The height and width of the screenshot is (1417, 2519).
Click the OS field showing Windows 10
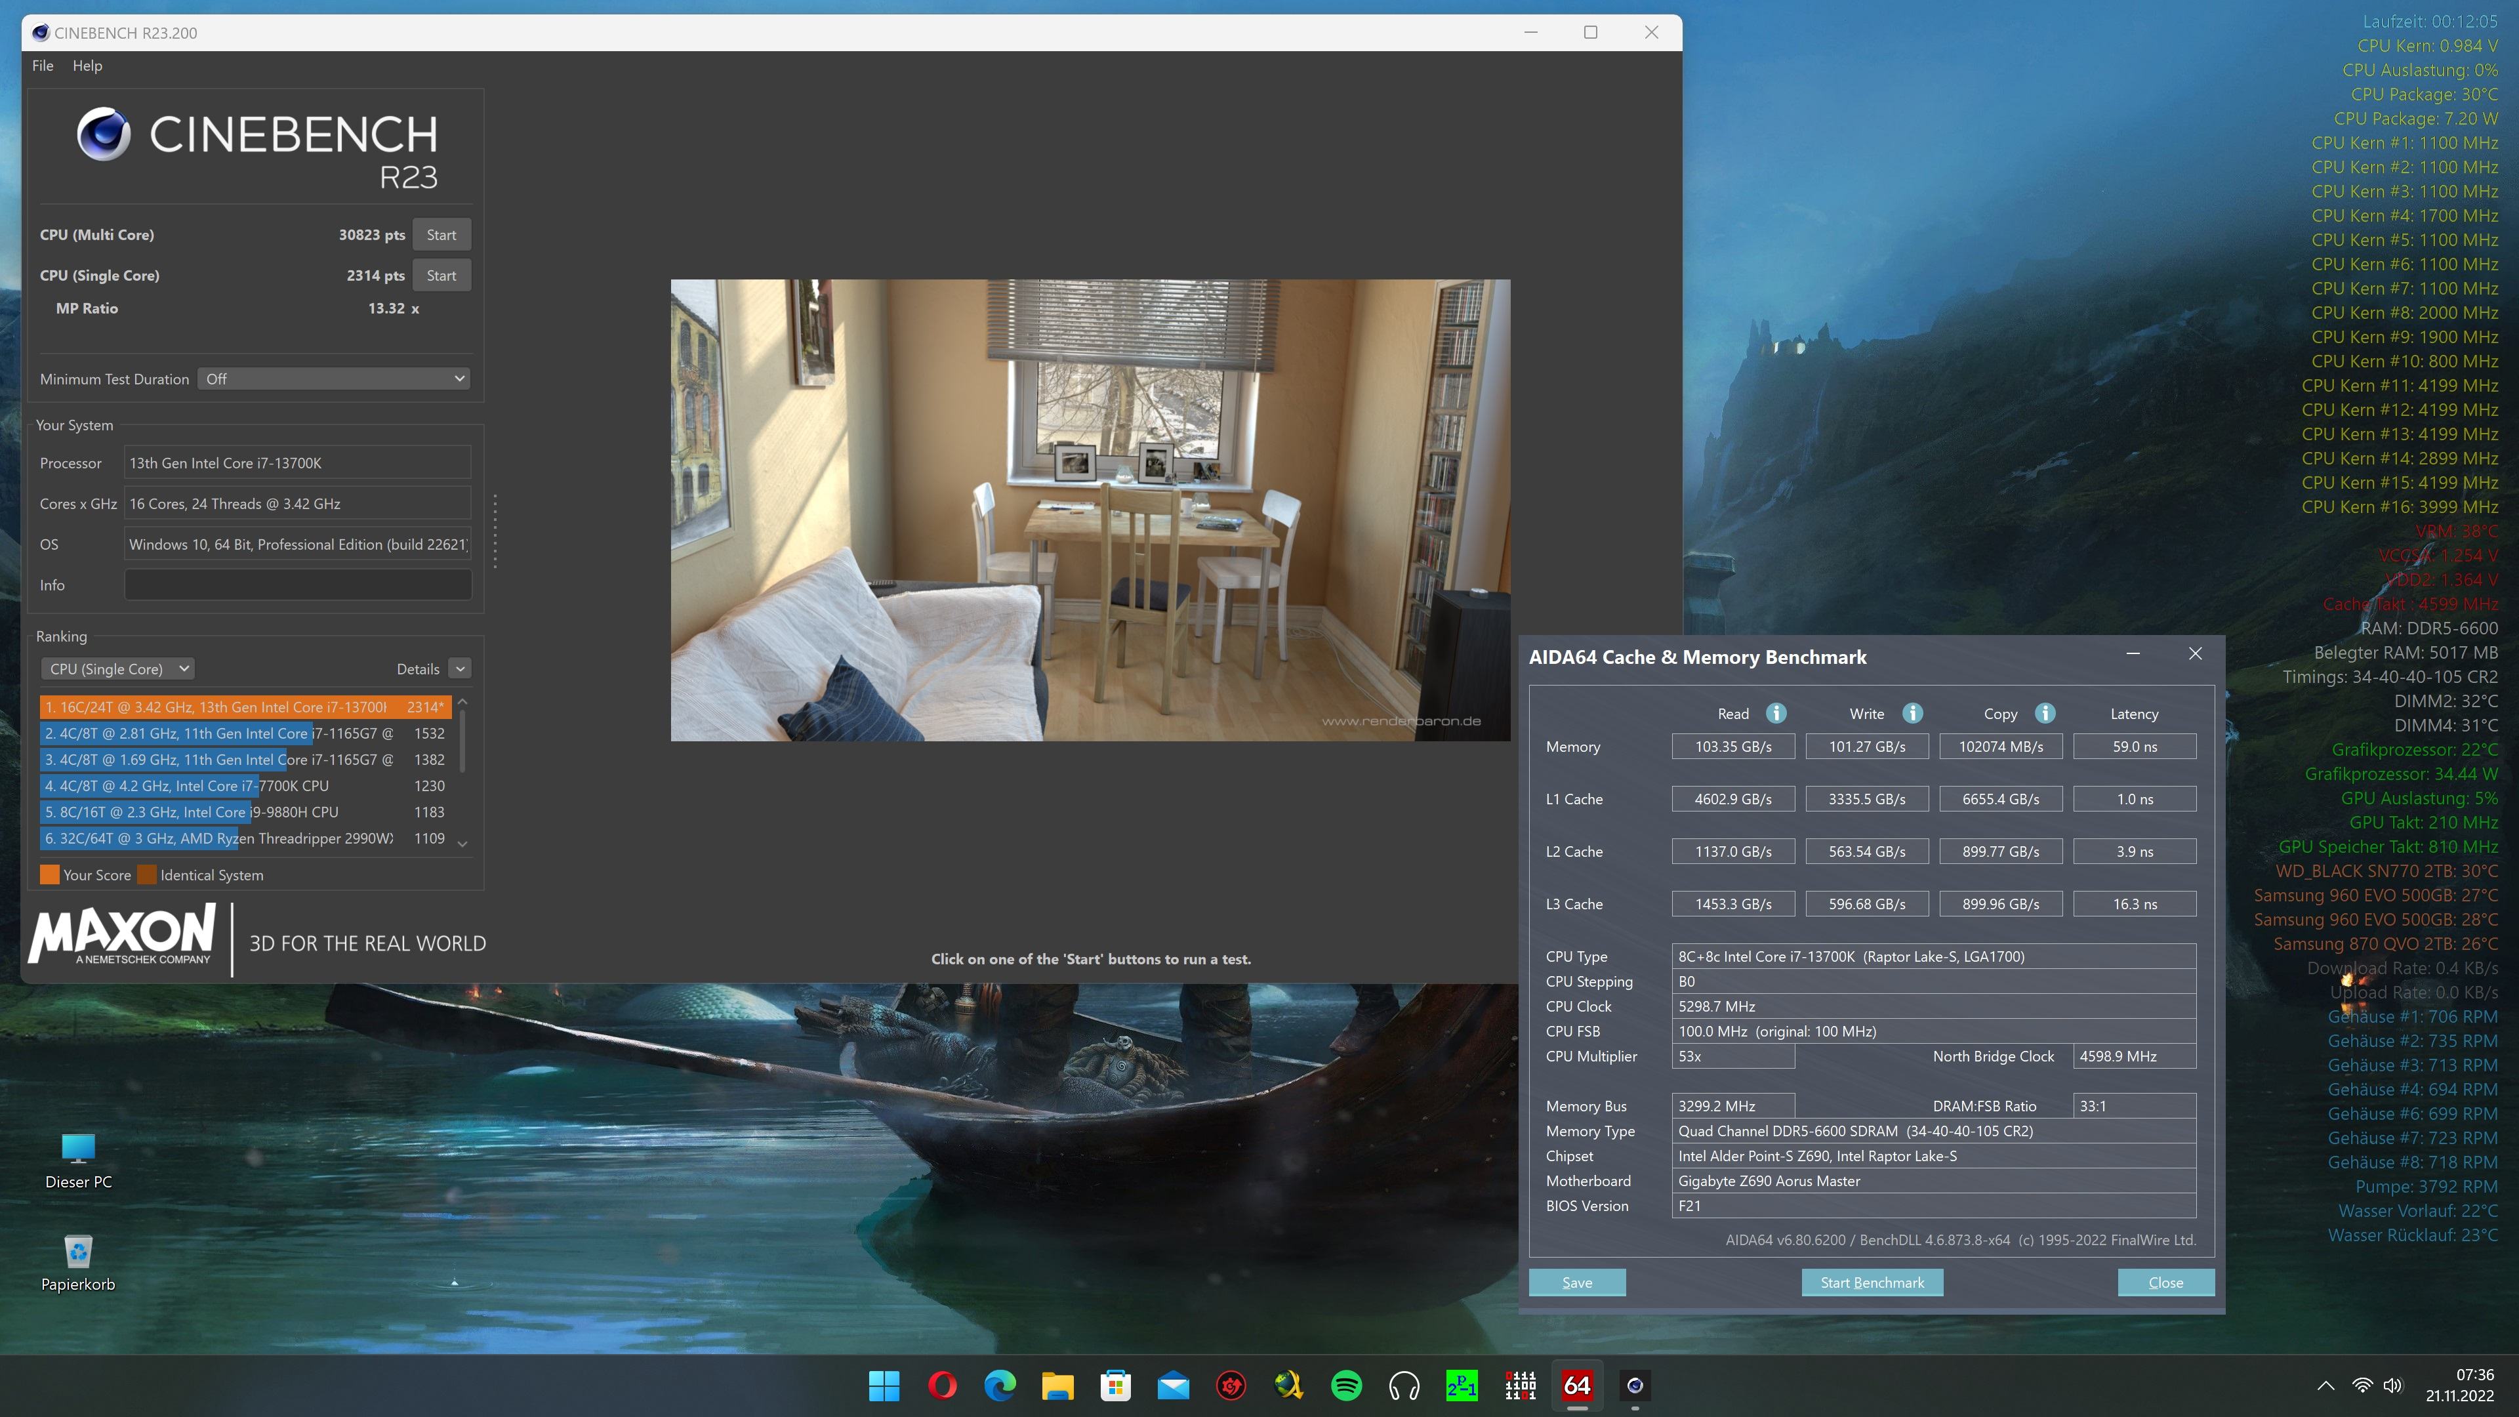pyautogui.click(x=297, y=544)
